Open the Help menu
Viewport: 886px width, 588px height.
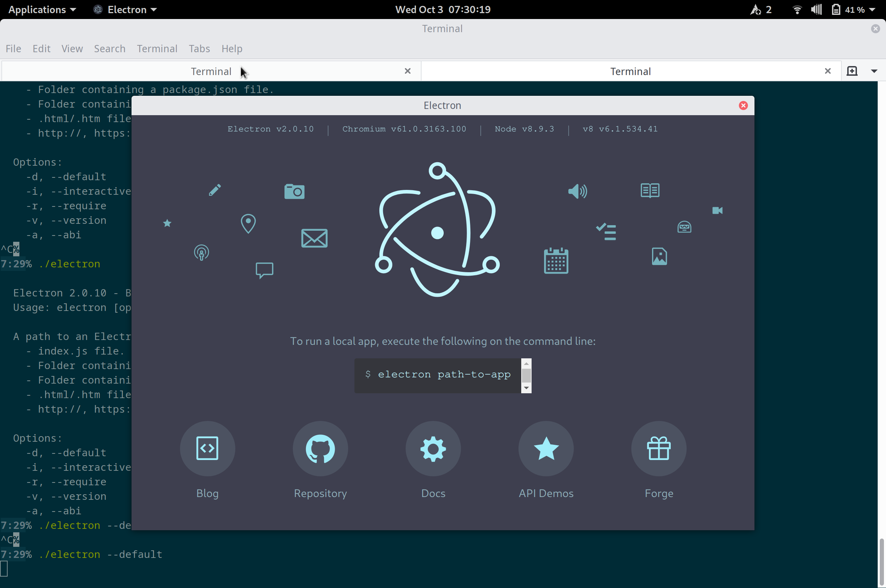pyautogui.click(x=232, y=49)
